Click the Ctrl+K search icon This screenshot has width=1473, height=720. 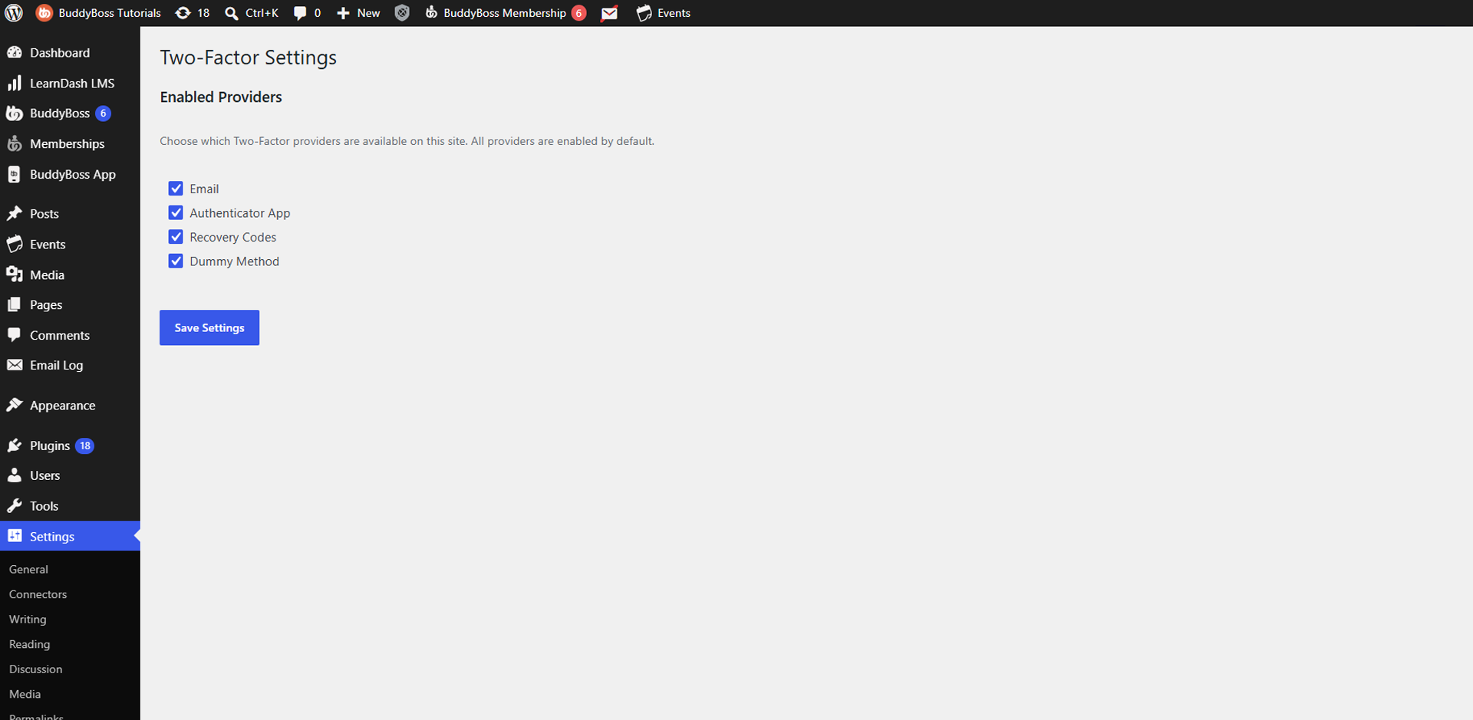tap(231, 13)
